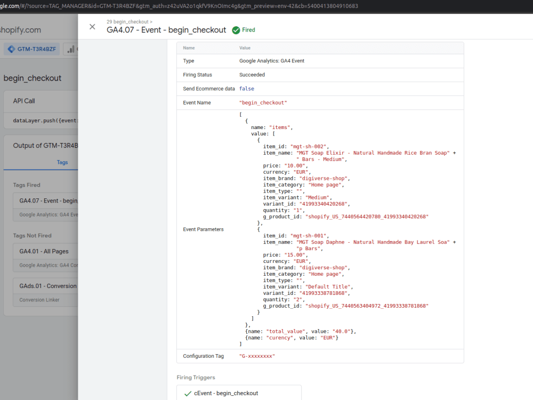This screenshot has width=533, height=400.
Task: Click the Firing Triggers section heading
Action: coord(196,378)
